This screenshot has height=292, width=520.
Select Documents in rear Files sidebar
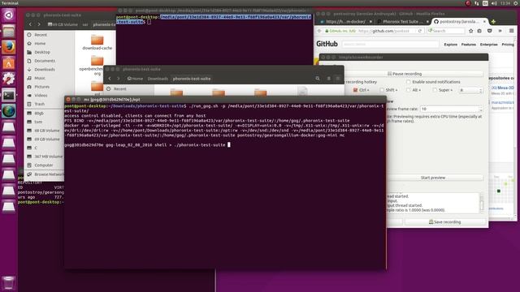point(45,61)
